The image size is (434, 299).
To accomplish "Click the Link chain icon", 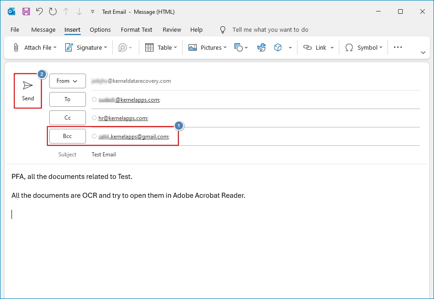I will point(307,48).
